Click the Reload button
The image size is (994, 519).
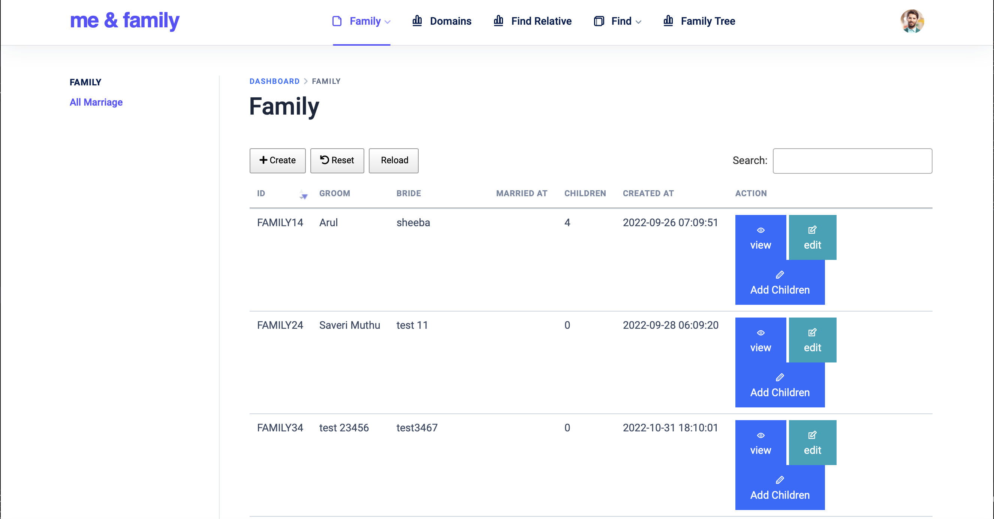(393, 160)
